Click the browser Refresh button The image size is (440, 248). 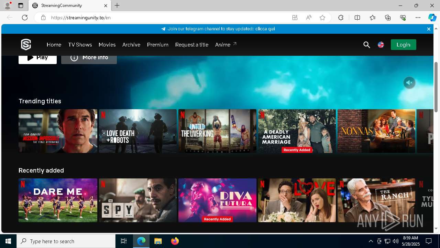click(x=25, y=18)
